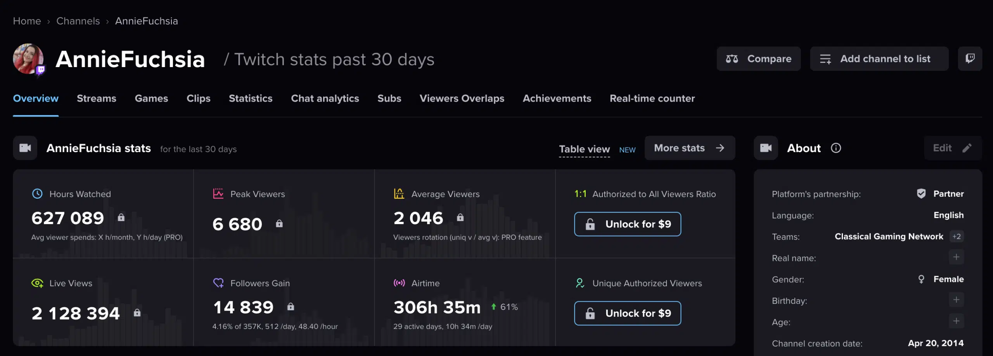Add age with the plus button
Image resolution: width=993 pixels, height=356 pixels.
[956, 321]
